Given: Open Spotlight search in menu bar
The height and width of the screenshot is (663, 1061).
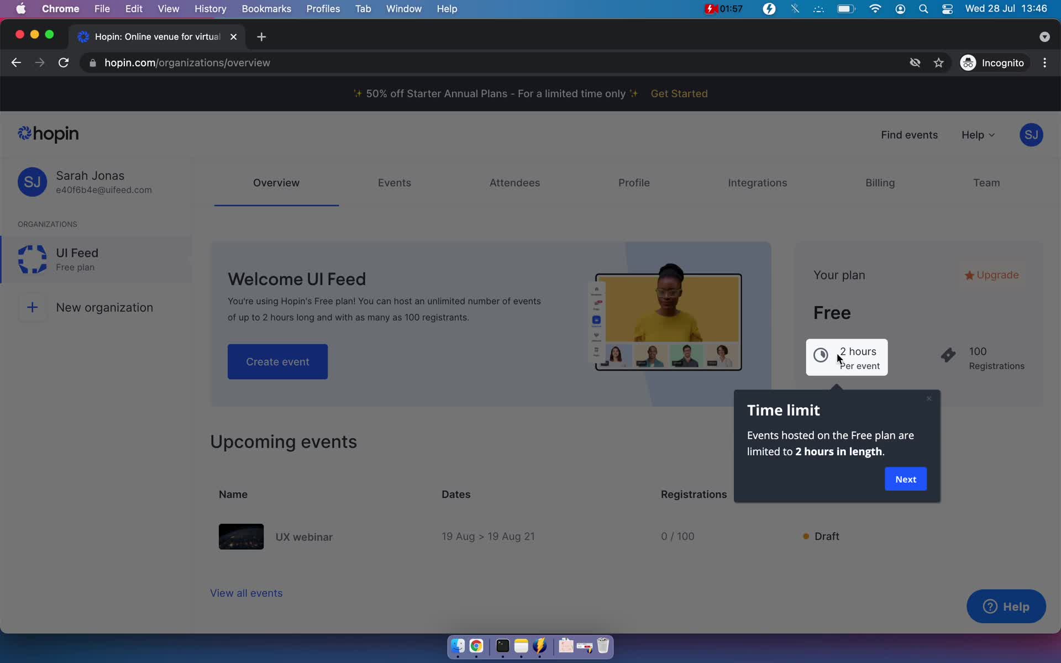Looking at the screenshot, I should [923, 9].
